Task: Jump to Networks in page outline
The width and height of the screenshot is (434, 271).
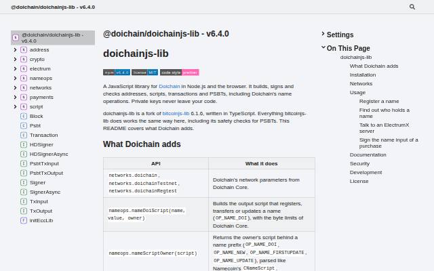Action: [361, 84]
